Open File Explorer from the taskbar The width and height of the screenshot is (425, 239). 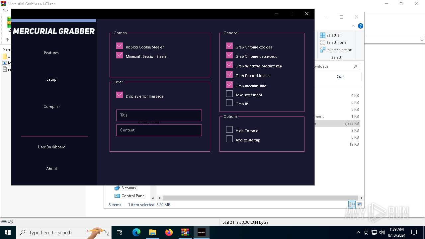pyautogui.click(x=152, y=232)
